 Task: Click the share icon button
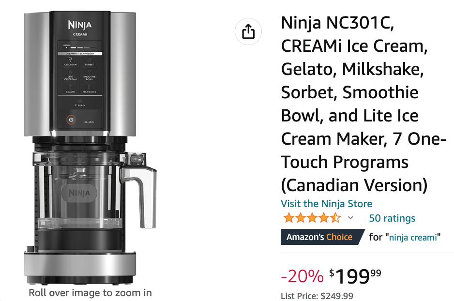pos(248,31)
